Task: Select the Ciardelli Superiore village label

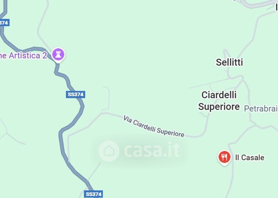Action: coord(219,101)
